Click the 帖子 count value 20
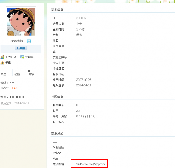 click(x=78, y=111)
